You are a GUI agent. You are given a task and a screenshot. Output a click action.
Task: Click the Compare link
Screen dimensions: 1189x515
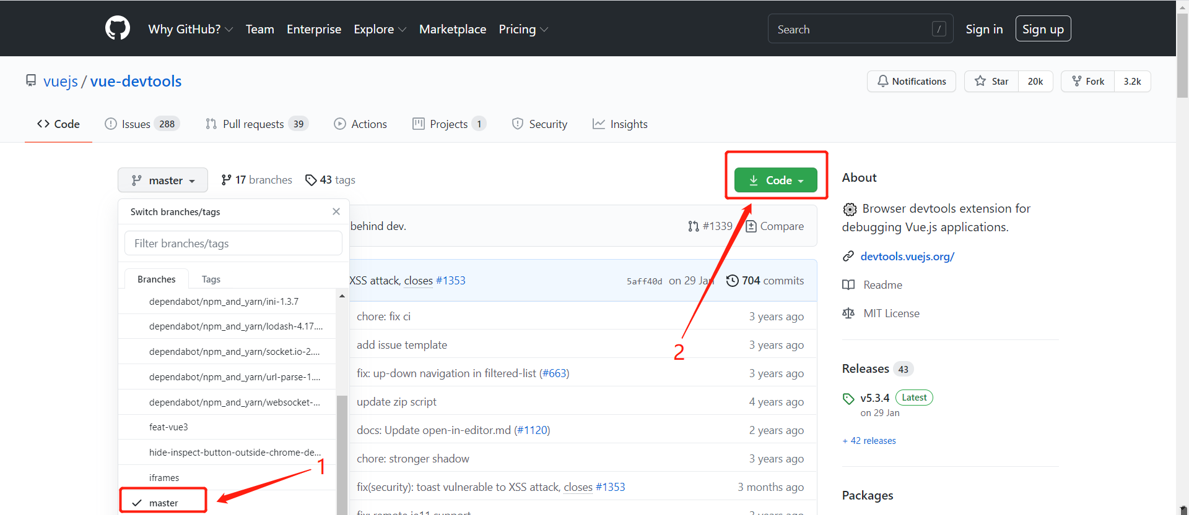[x=775, y=226]
